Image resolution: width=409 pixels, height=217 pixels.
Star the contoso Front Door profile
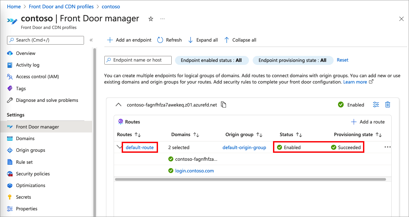pyautogui.click(x=151, y=19)
